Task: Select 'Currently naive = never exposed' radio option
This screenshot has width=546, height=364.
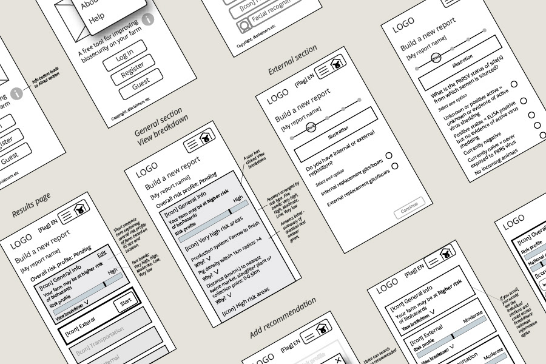Action: 538,125
